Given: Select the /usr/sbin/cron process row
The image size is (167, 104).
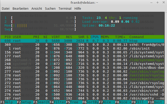Looking at the screenshot, I should 82,91.
